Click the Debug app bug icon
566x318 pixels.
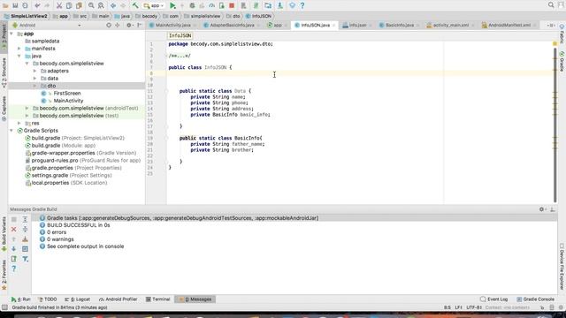click(x=192, y=5)
